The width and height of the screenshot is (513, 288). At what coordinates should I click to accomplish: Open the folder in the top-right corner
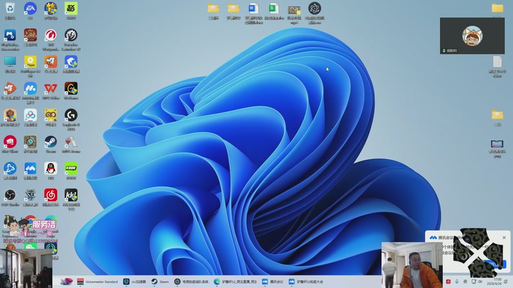pyautogui.click(x=498, y=9)
